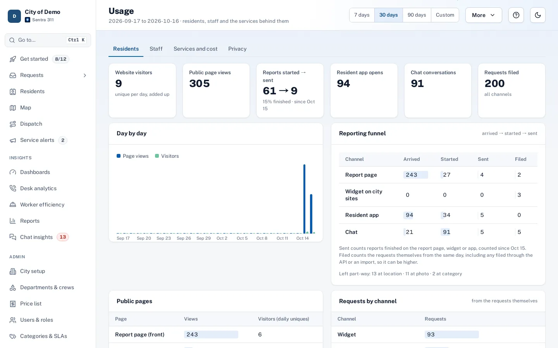Click the Requests filed card
The image size is (558, 348).
511,90
